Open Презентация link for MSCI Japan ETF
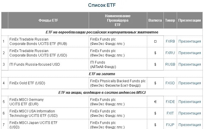Screen dimensions: 206x129 pyautogui.click(x=189, y=125)
